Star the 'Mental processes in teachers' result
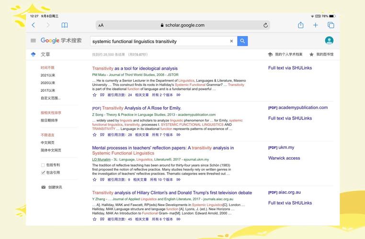This screenshot has width=365, height=239. click(94, 180)
